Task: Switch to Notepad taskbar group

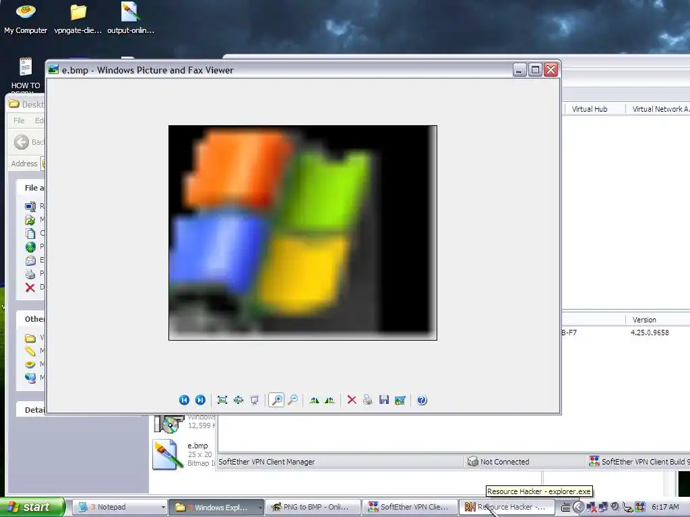Action: (x=119, y=507)
